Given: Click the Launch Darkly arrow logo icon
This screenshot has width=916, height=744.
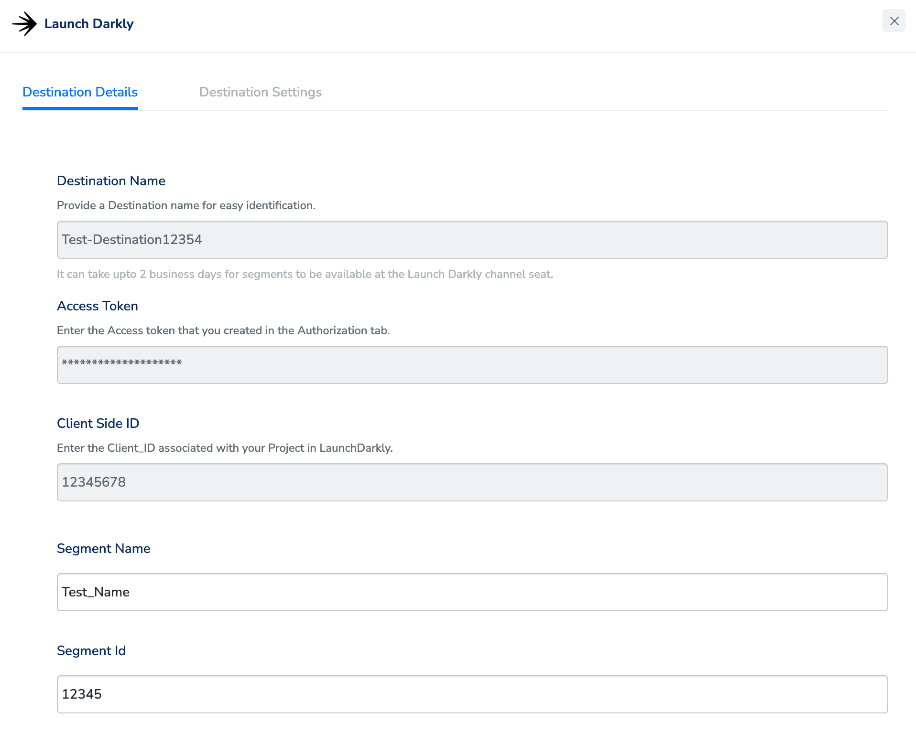Looking at the screenshot, I should pyautogui.click(x=24, y=24).
